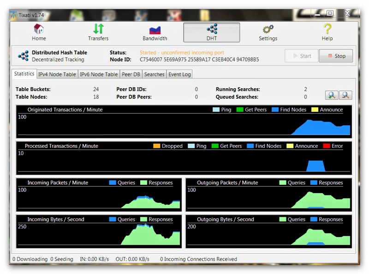Click the Queued Searches label

237,97
